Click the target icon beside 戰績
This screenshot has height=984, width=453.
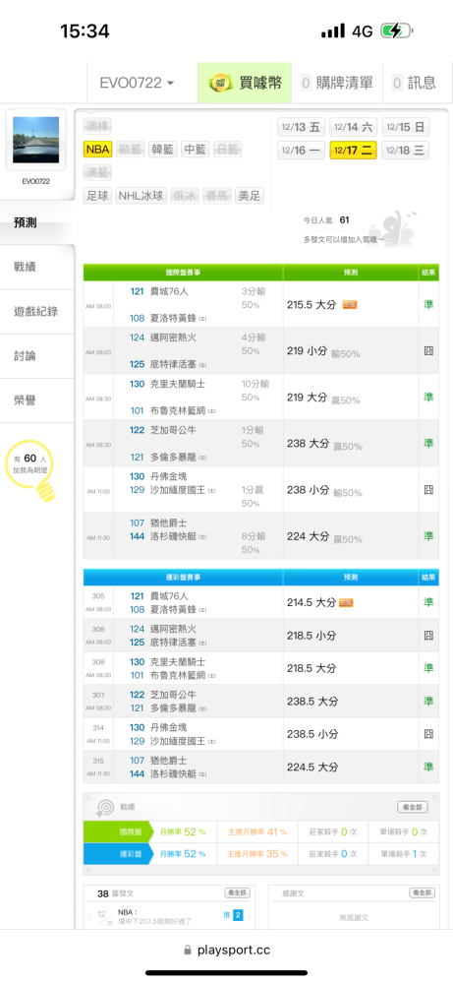pyautogui.click(x=103, y=807)
